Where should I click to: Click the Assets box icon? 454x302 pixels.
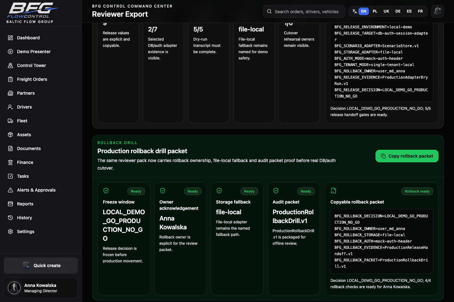pyautogui.click(x=10, y=135)
